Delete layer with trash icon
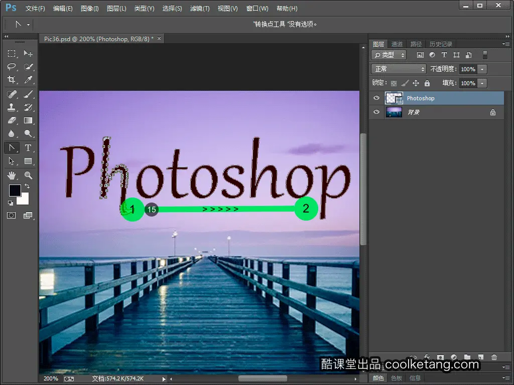 click(494, 357)
